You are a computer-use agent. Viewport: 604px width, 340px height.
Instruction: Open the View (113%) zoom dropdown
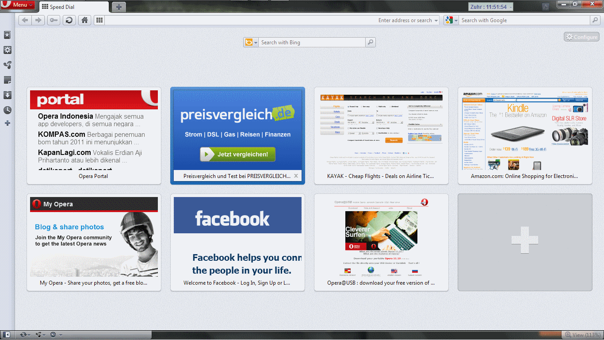(x=582, y=335)
